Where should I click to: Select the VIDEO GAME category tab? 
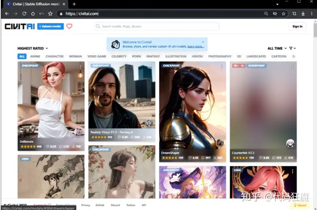click(x=96, y=56)
